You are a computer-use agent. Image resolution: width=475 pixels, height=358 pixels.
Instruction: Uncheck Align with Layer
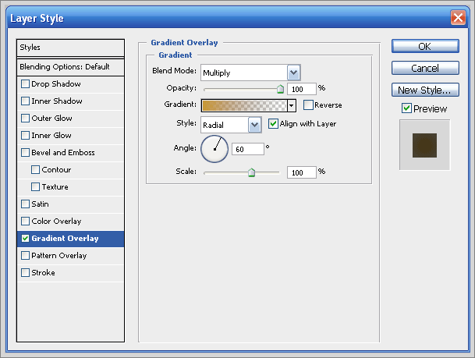click(273, 123)
